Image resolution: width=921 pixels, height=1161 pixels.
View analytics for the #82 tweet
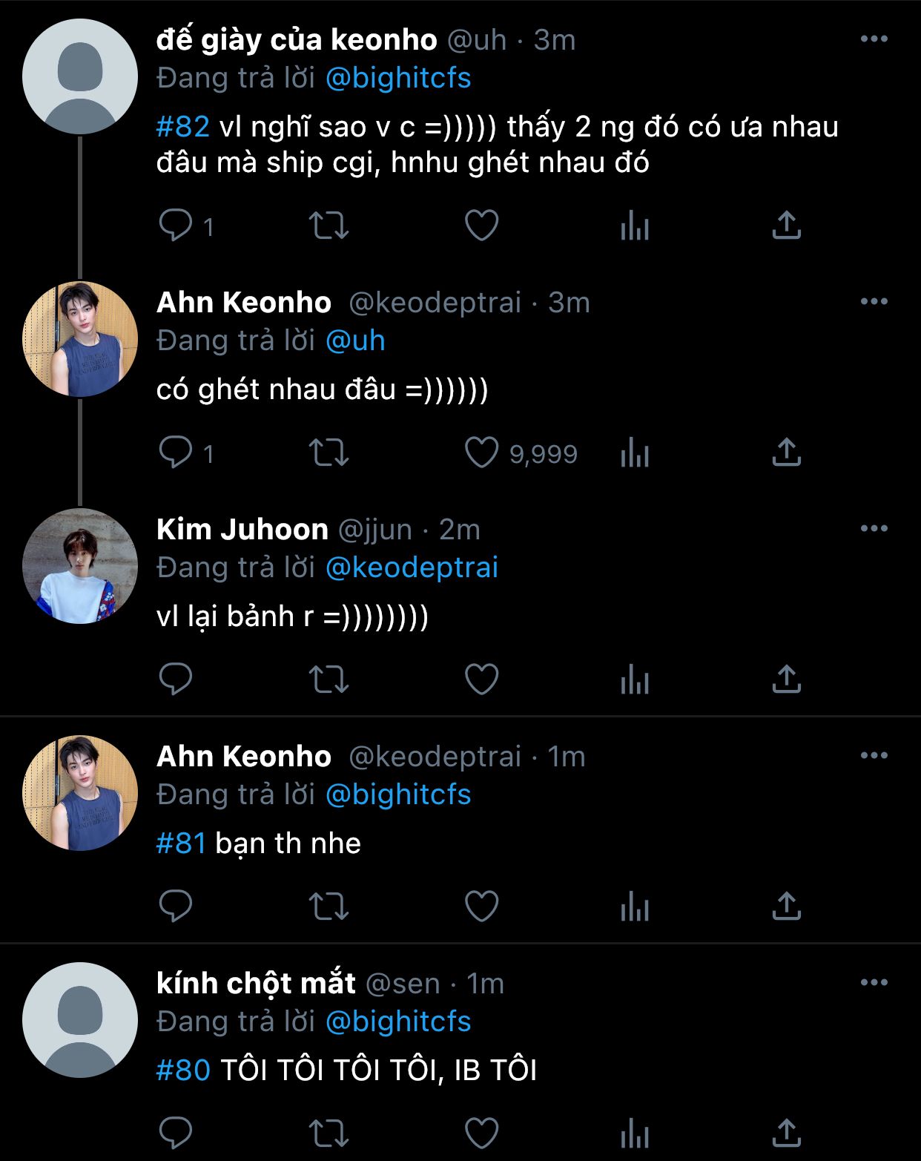point(635,226)
